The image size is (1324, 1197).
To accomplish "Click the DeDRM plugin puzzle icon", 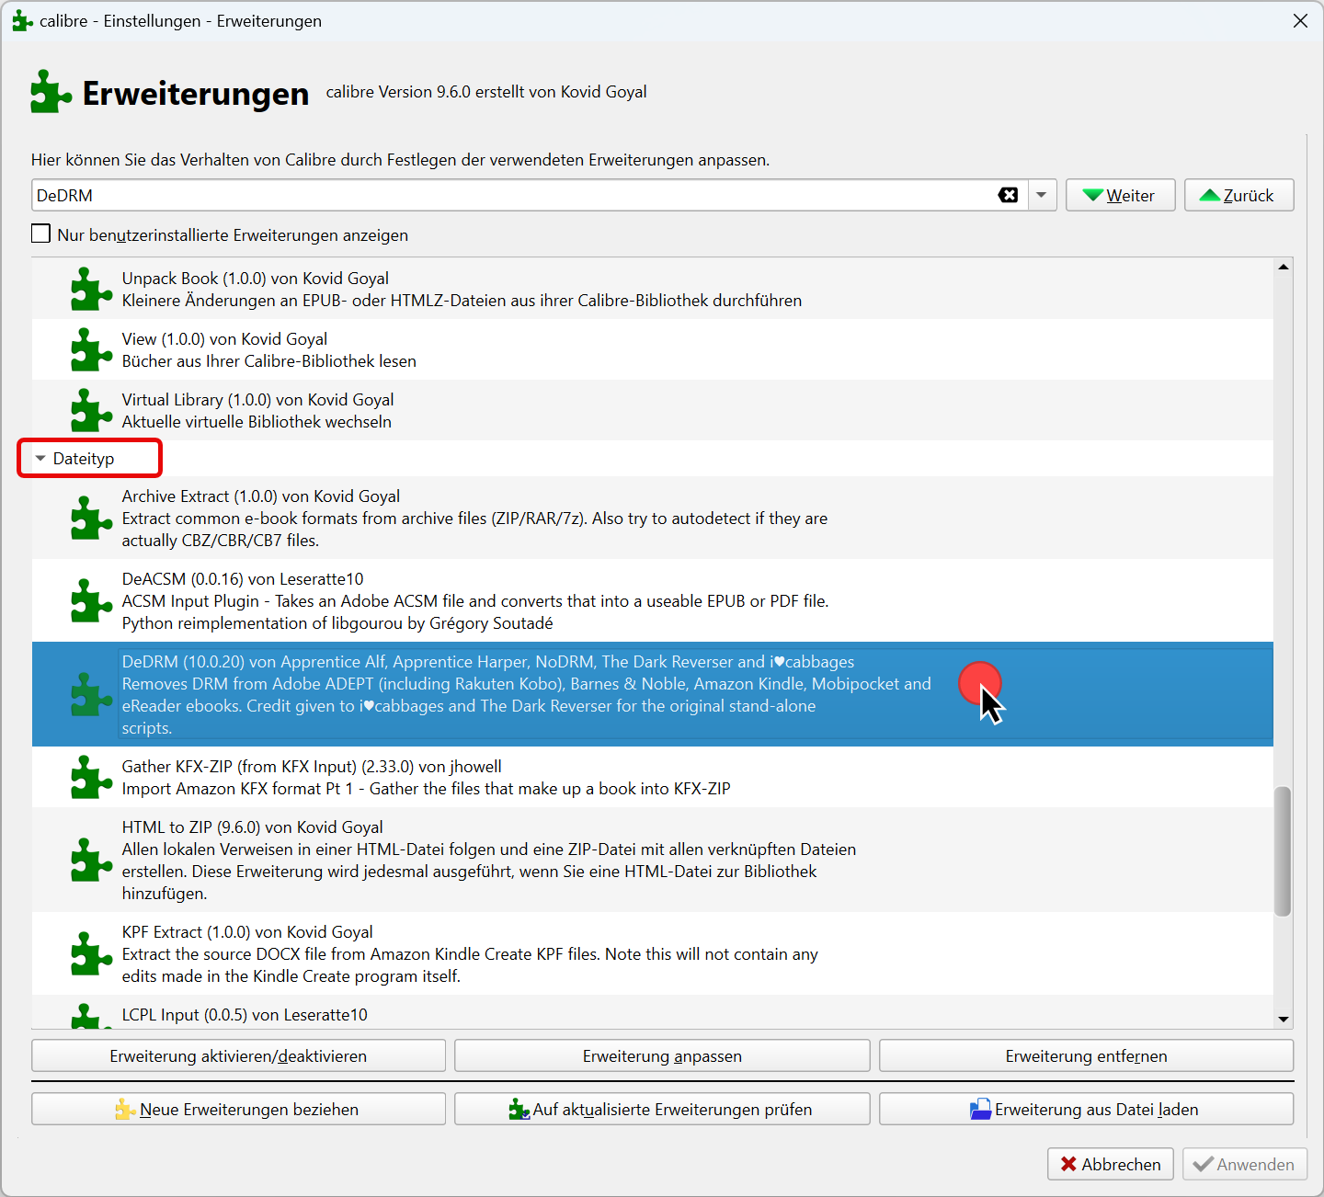I will pos(91,695).
